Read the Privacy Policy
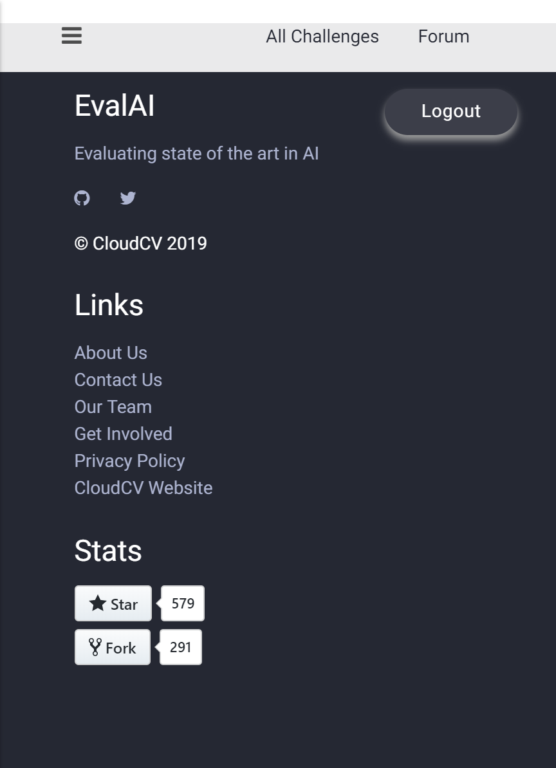The width and height of the screenshot is (556, 768). pyautogui.click(x=129, y=461)
